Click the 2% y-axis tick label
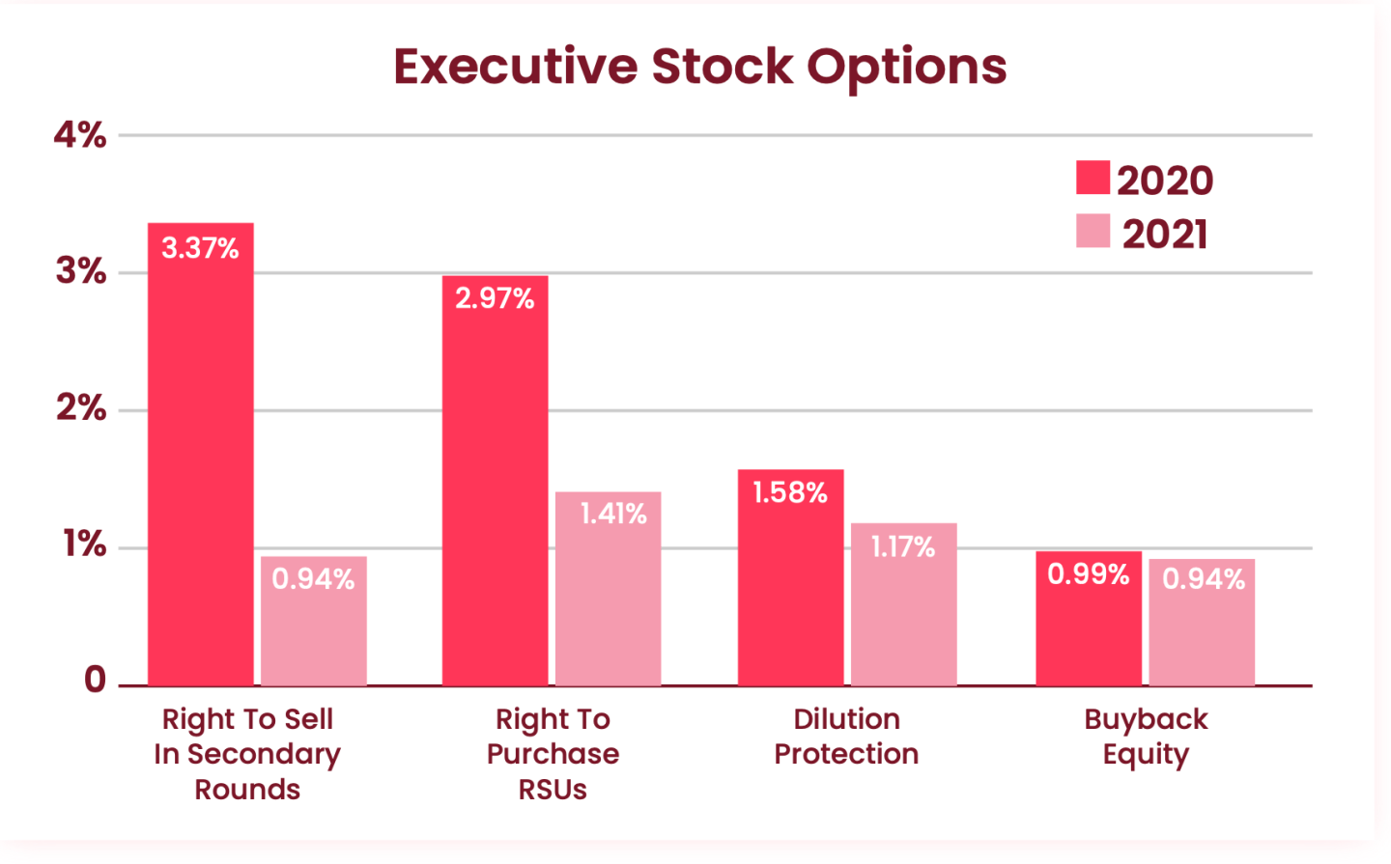 tap(81, 408)
